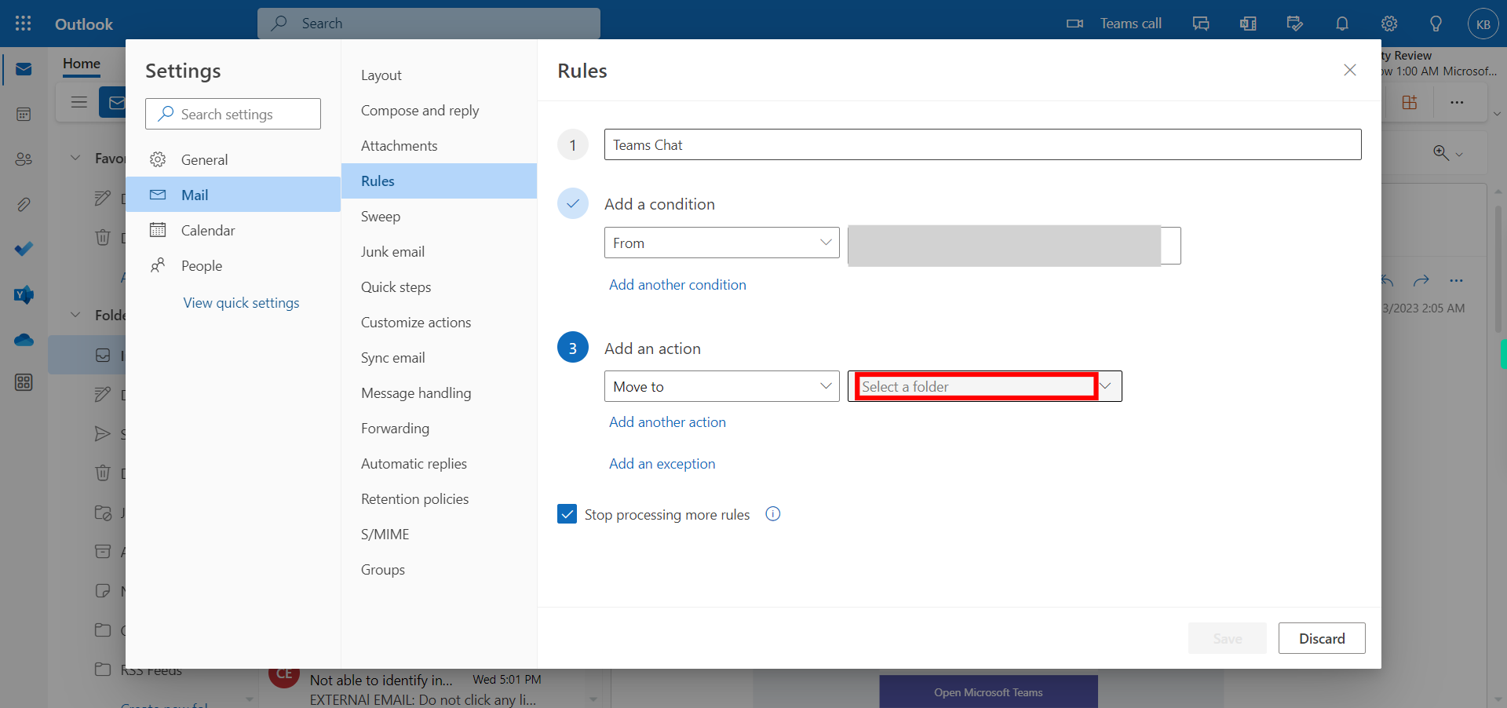1507x708 pixels.
Task: Open the Move to action dropdown
Action: 722,386
